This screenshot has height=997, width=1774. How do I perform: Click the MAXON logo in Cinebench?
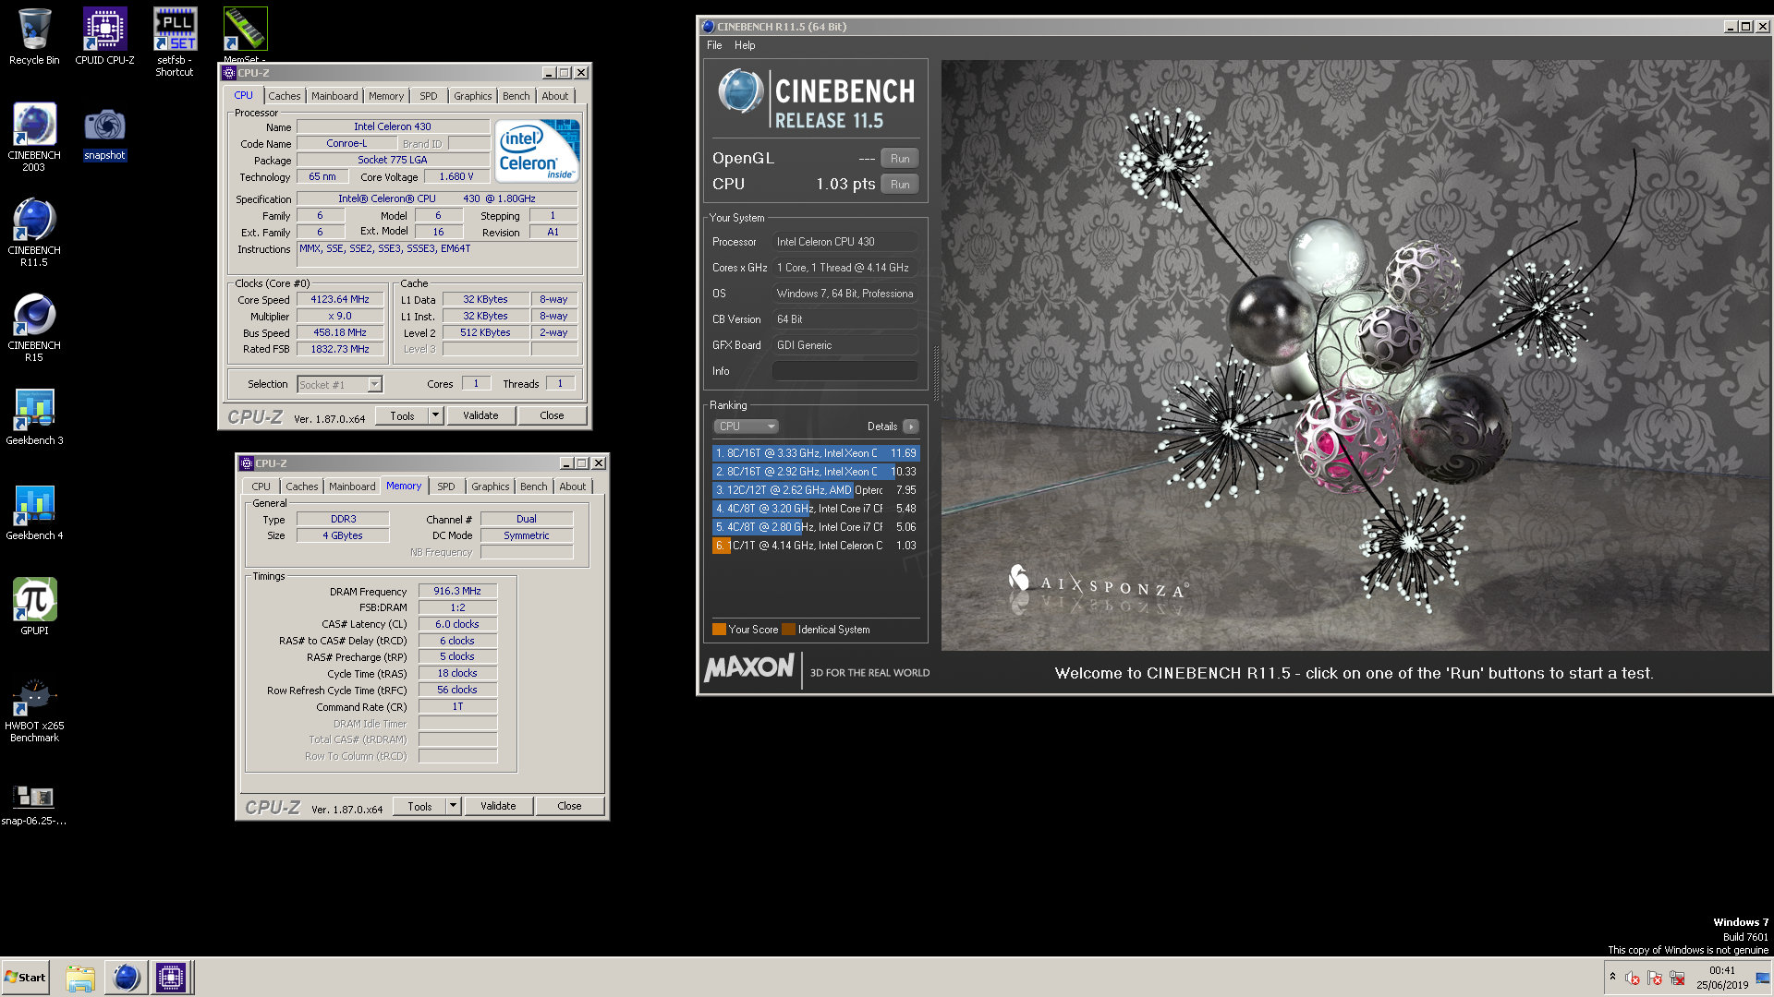(749, 667)
